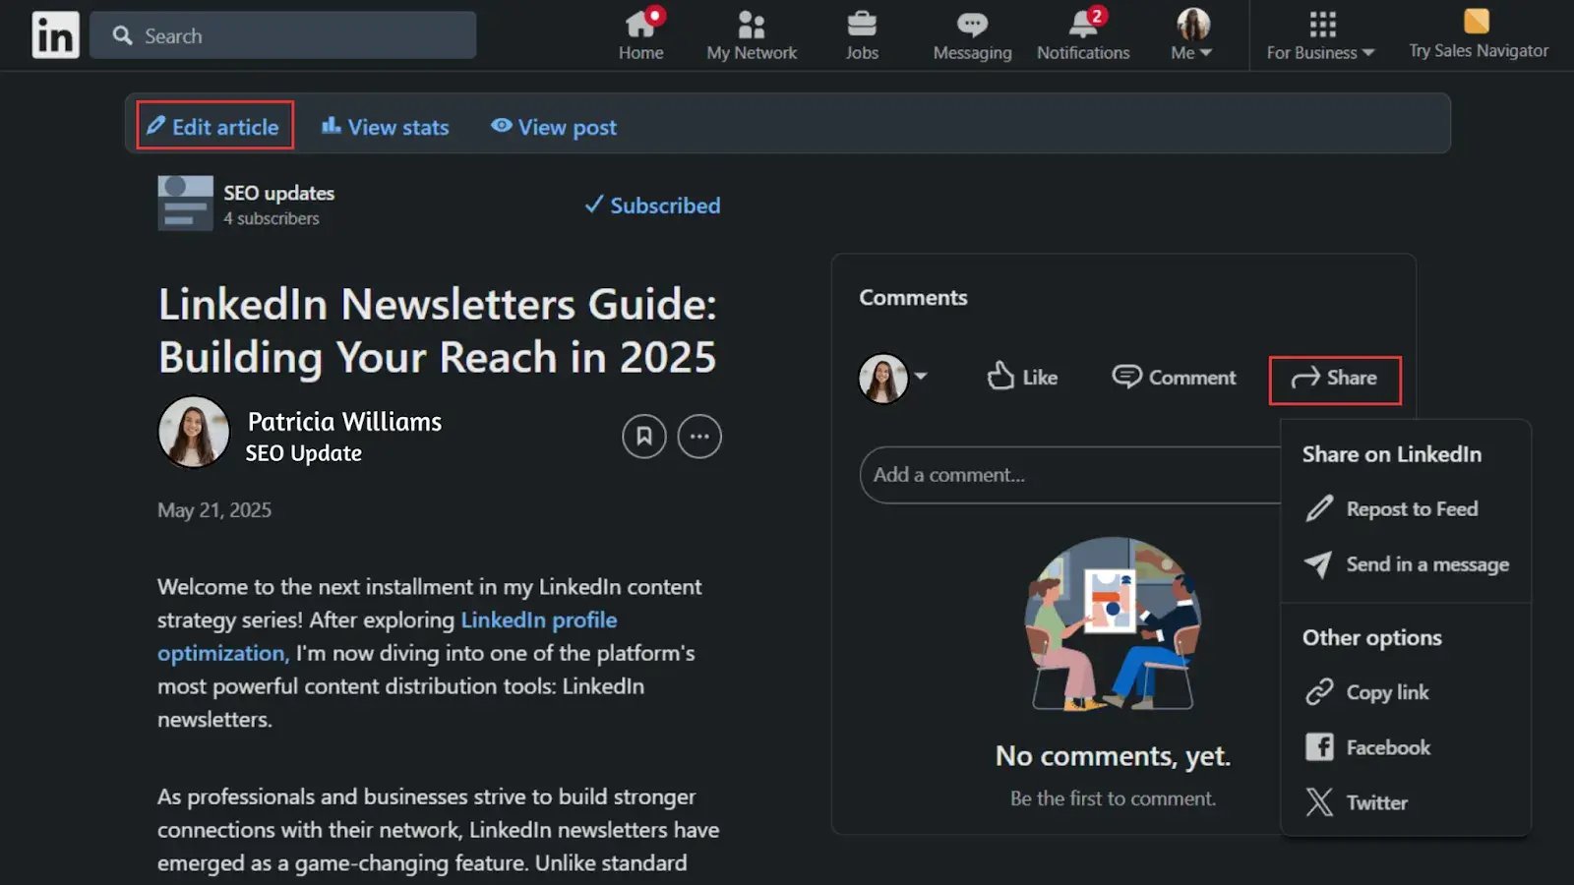Like the article
This screenshot has height=885, width=1574.
[x=1022, y=378]
